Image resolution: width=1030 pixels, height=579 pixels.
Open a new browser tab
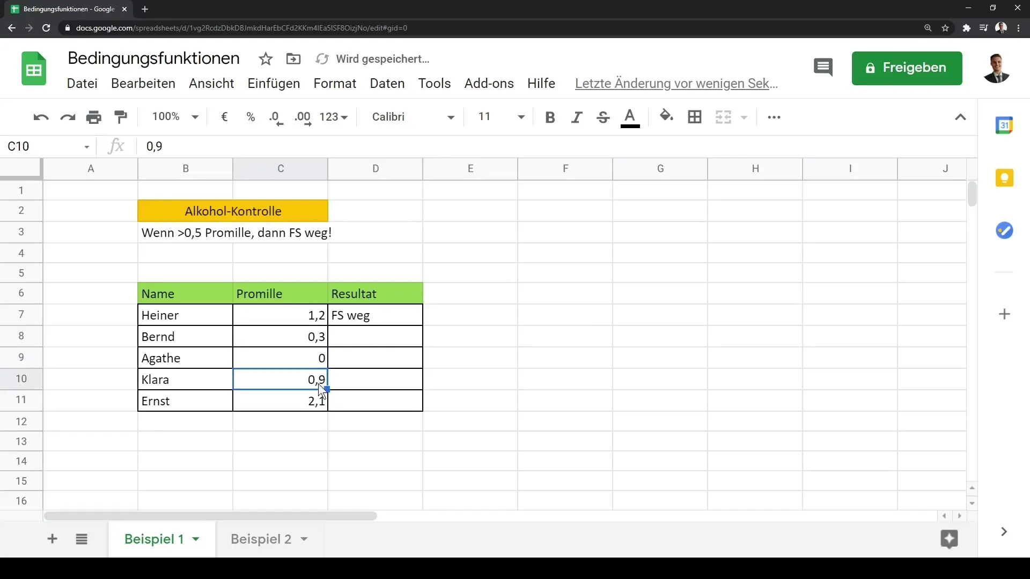pos(145,9)
